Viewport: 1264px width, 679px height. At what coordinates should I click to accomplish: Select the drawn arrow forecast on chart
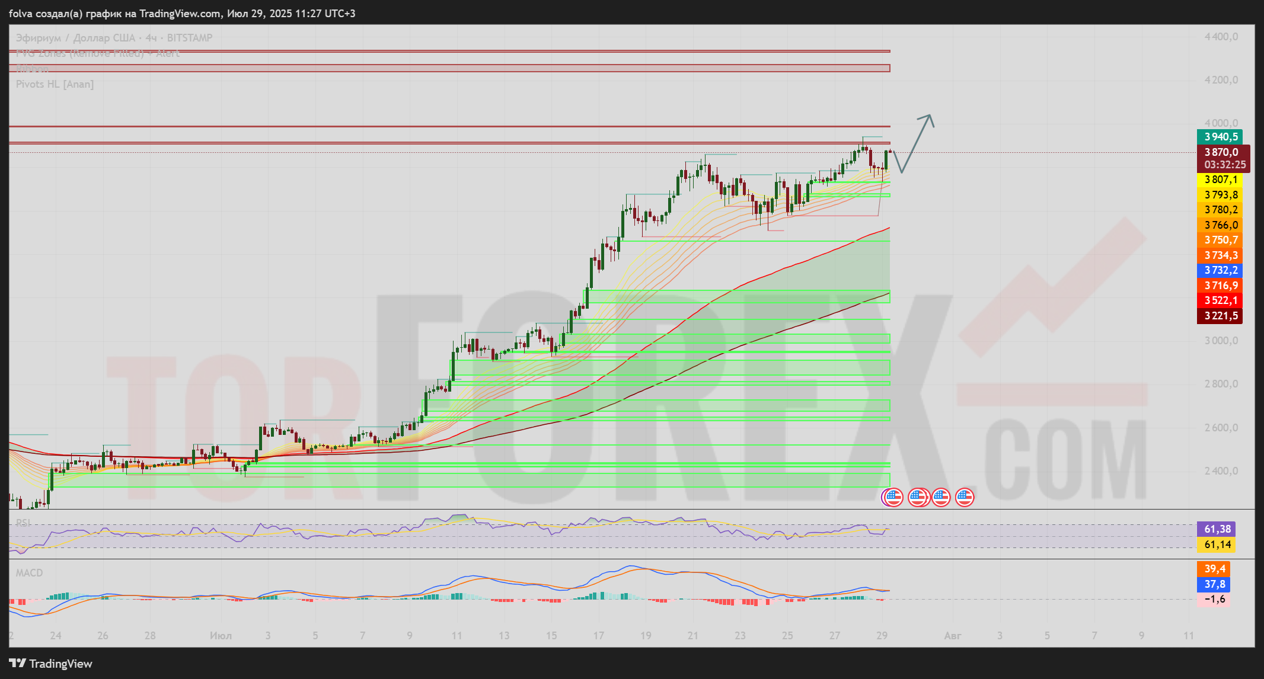coord(916,144)
